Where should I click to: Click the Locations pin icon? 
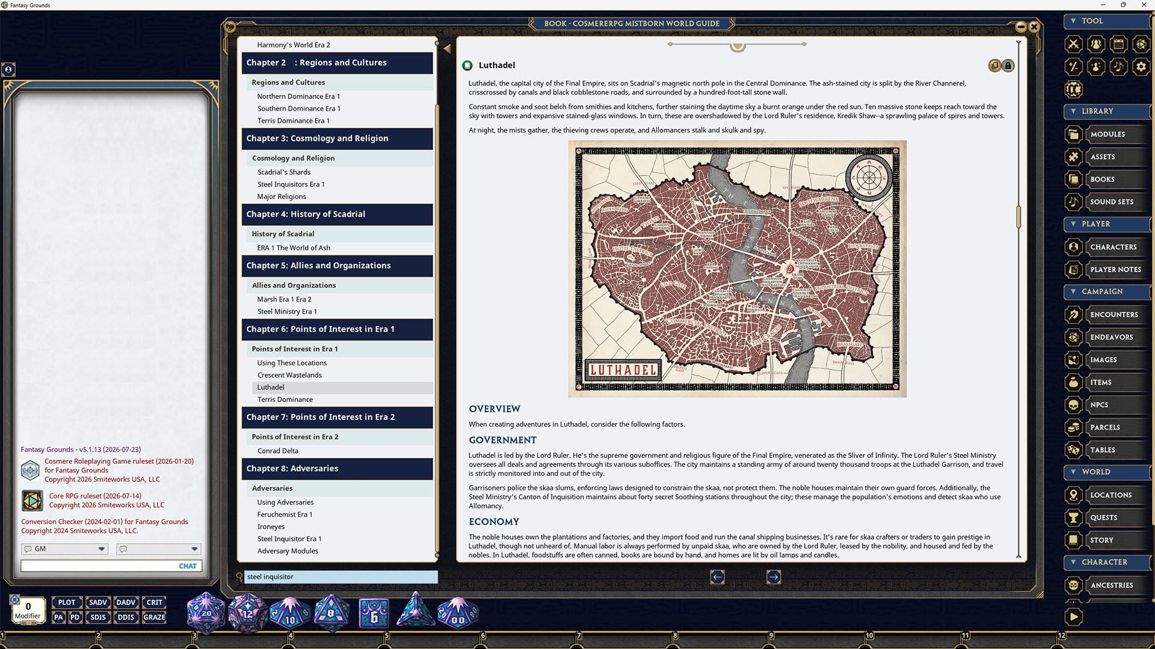[1073, 495]
